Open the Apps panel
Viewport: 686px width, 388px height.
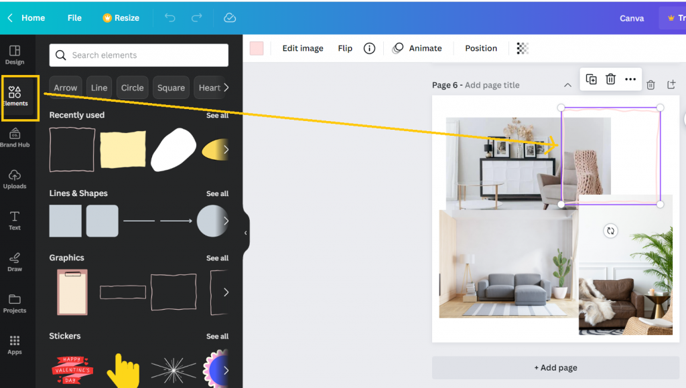(15, 345)
